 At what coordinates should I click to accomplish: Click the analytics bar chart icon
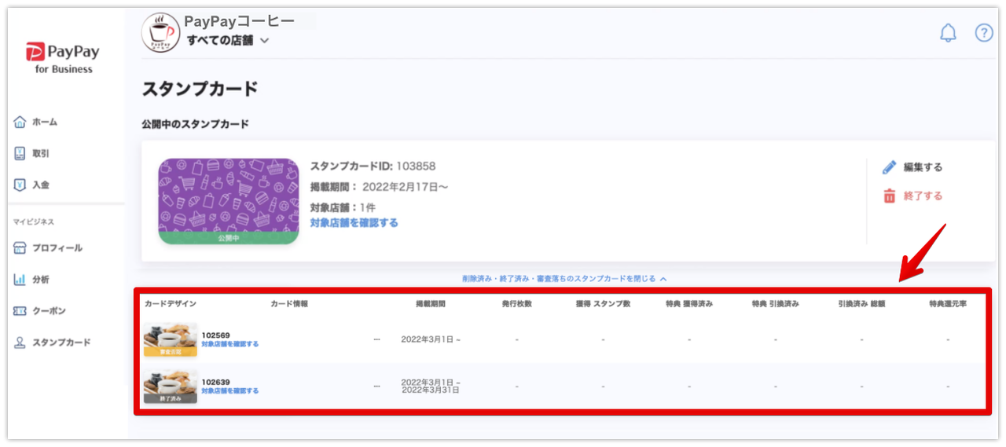20,280
